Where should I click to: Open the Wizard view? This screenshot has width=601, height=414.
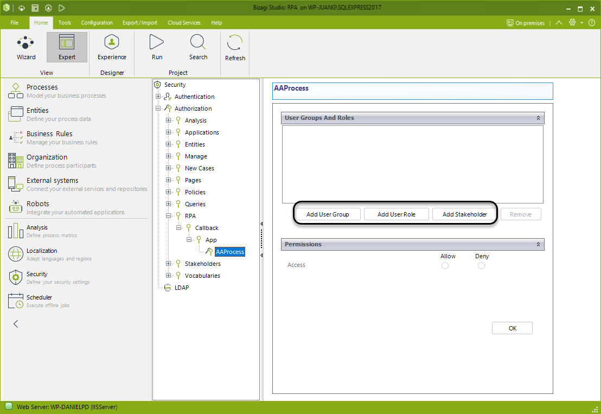point(25,48)
